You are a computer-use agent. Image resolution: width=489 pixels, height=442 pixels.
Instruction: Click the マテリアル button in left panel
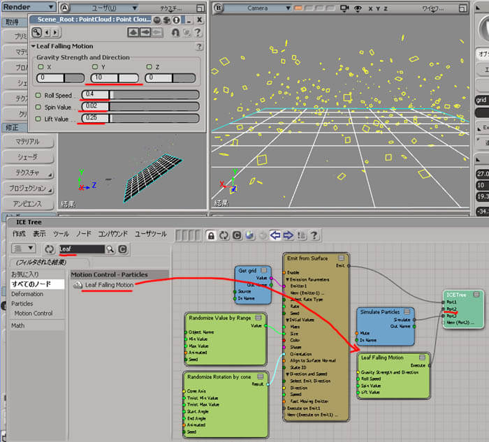[27, 142]
